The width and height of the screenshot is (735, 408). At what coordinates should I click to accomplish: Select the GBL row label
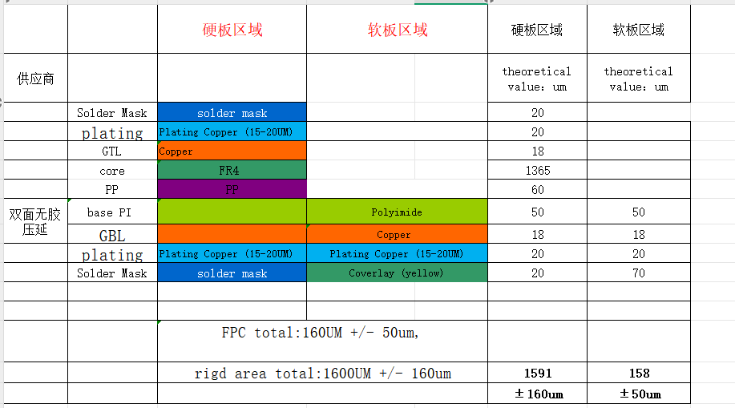click(x=112, y=235)
